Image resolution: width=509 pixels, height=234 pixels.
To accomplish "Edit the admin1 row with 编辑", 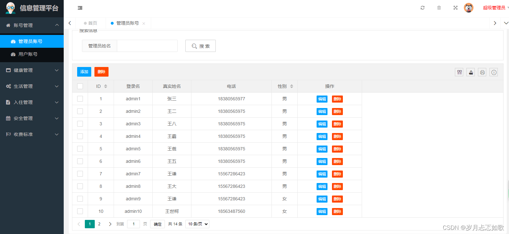I will (322, 99).
